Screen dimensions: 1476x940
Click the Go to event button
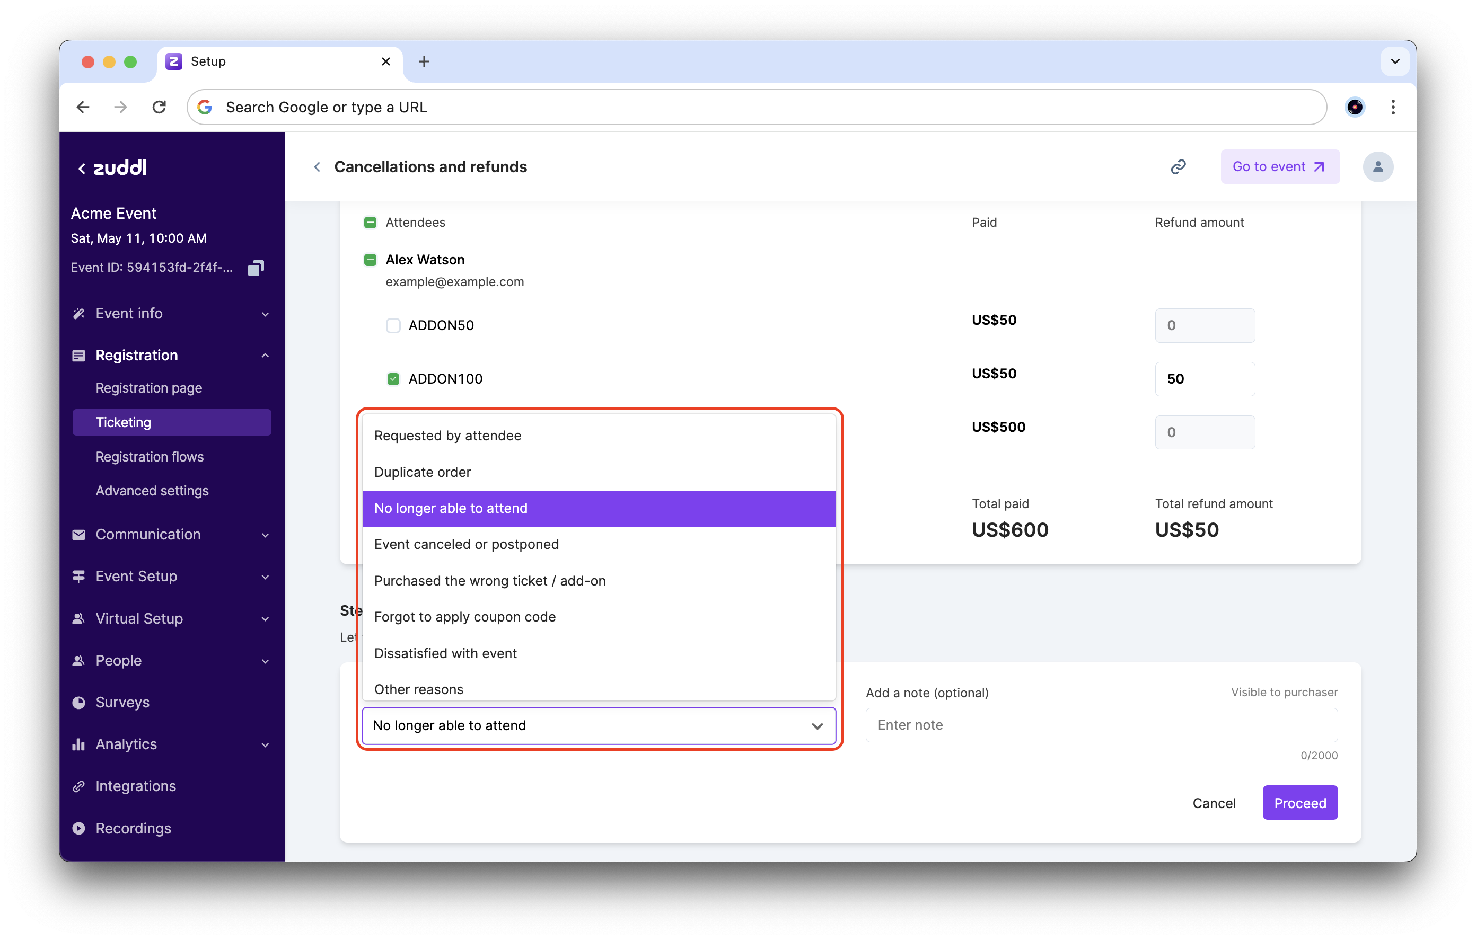1279,167
